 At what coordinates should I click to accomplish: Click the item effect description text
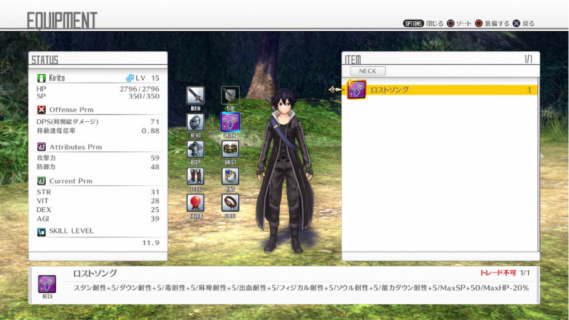point(301,288)
